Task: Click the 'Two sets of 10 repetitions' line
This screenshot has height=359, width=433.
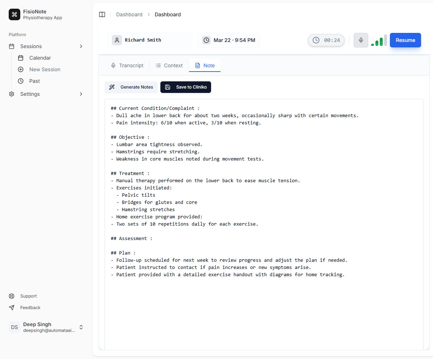Action: point(185,224)
